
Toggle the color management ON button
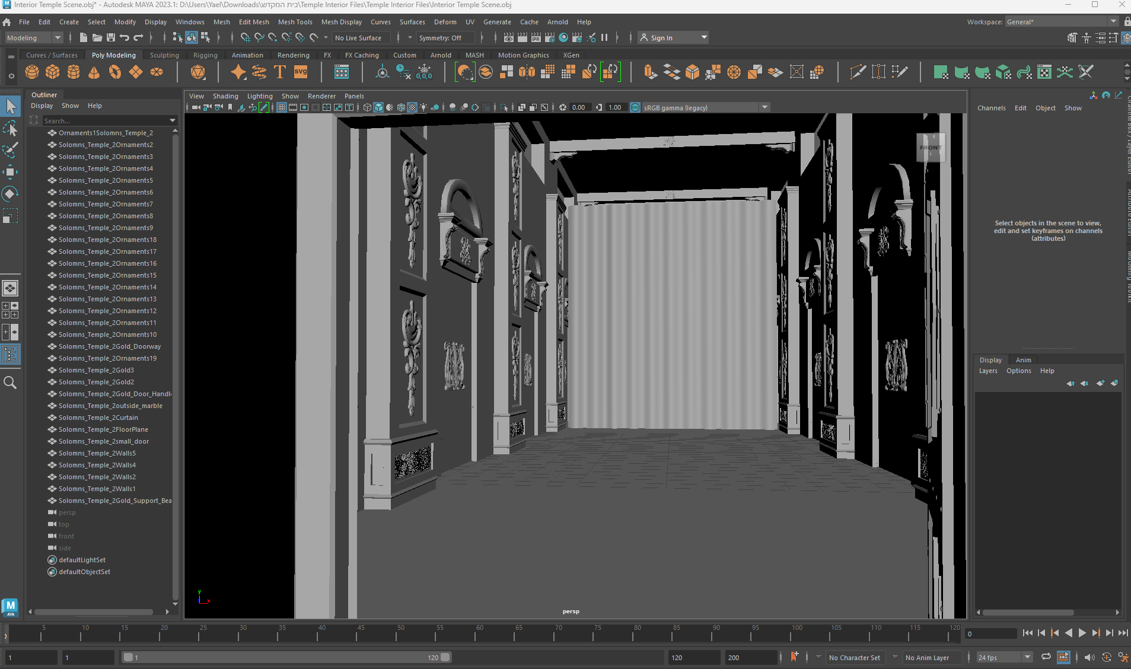635,107
